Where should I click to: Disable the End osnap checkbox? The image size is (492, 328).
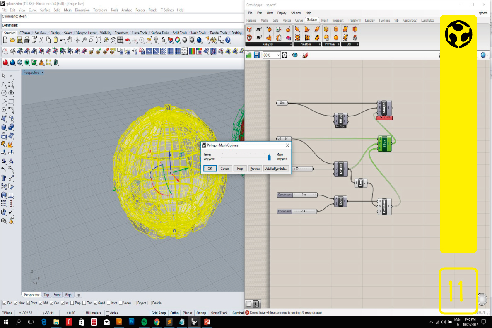(4, 303)
